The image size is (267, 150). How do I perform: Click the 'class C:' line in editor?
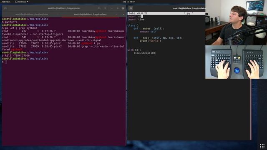(133, 26)
